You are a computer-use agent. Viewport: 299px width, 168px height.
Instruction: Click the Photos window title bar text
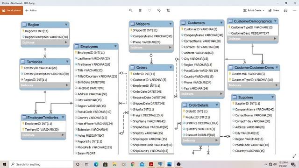(18, 3)
